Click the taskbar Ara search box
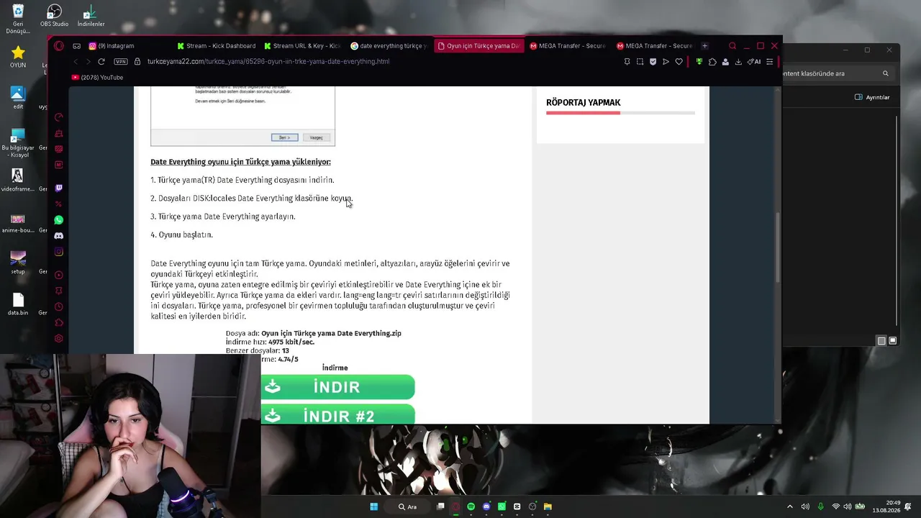The width and height of the screenshot is (921, 518). pos(407,506)
